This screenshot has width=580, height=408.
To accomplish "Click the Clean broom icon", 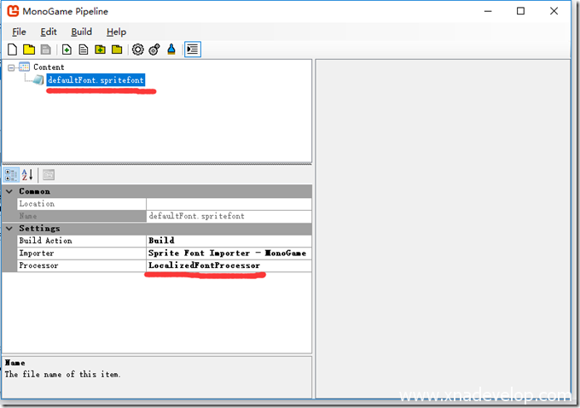I will tap(171, 50).
